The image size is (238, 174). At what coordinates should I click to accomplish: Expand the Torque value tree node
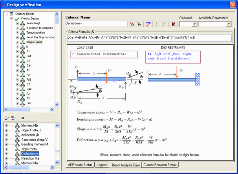[x=17, y=42]
